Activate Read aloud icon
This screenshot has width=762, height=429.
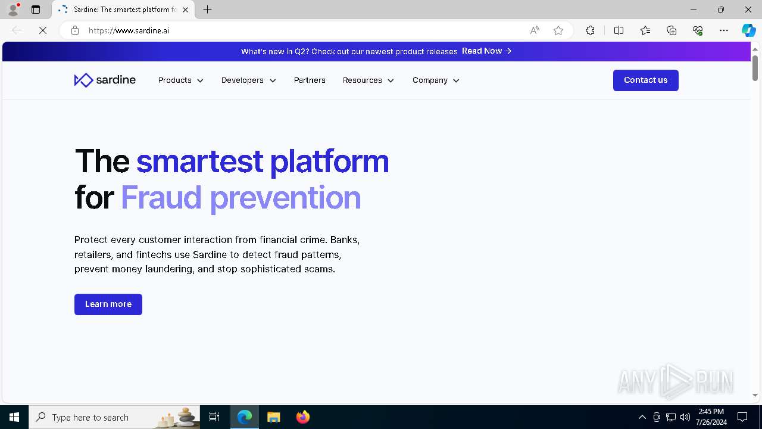click(535, 30)
